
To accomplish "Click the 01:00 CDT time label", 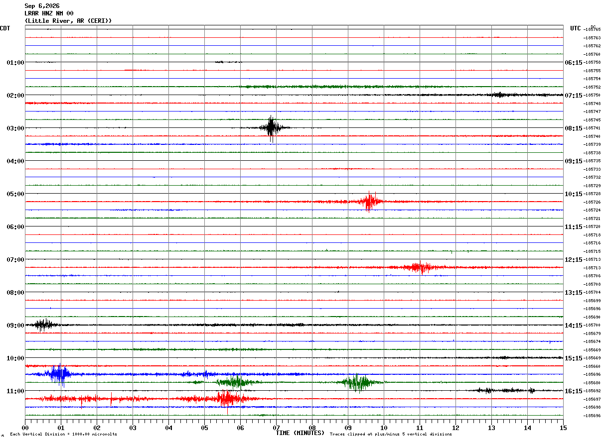I will tap(15, 63).
